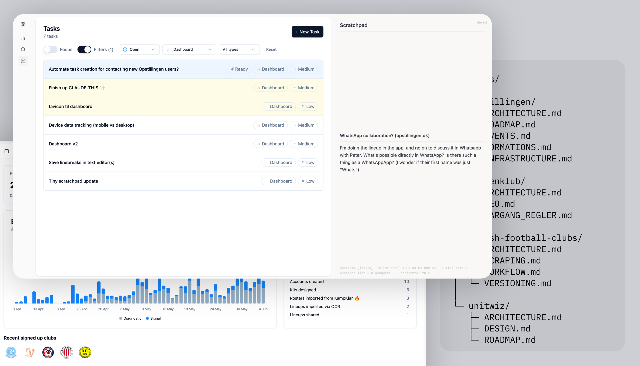The height and width of the screenshot is (366, 640).
Task: Click Medium priority badge on Device data tracking
Action: [304, 125]
